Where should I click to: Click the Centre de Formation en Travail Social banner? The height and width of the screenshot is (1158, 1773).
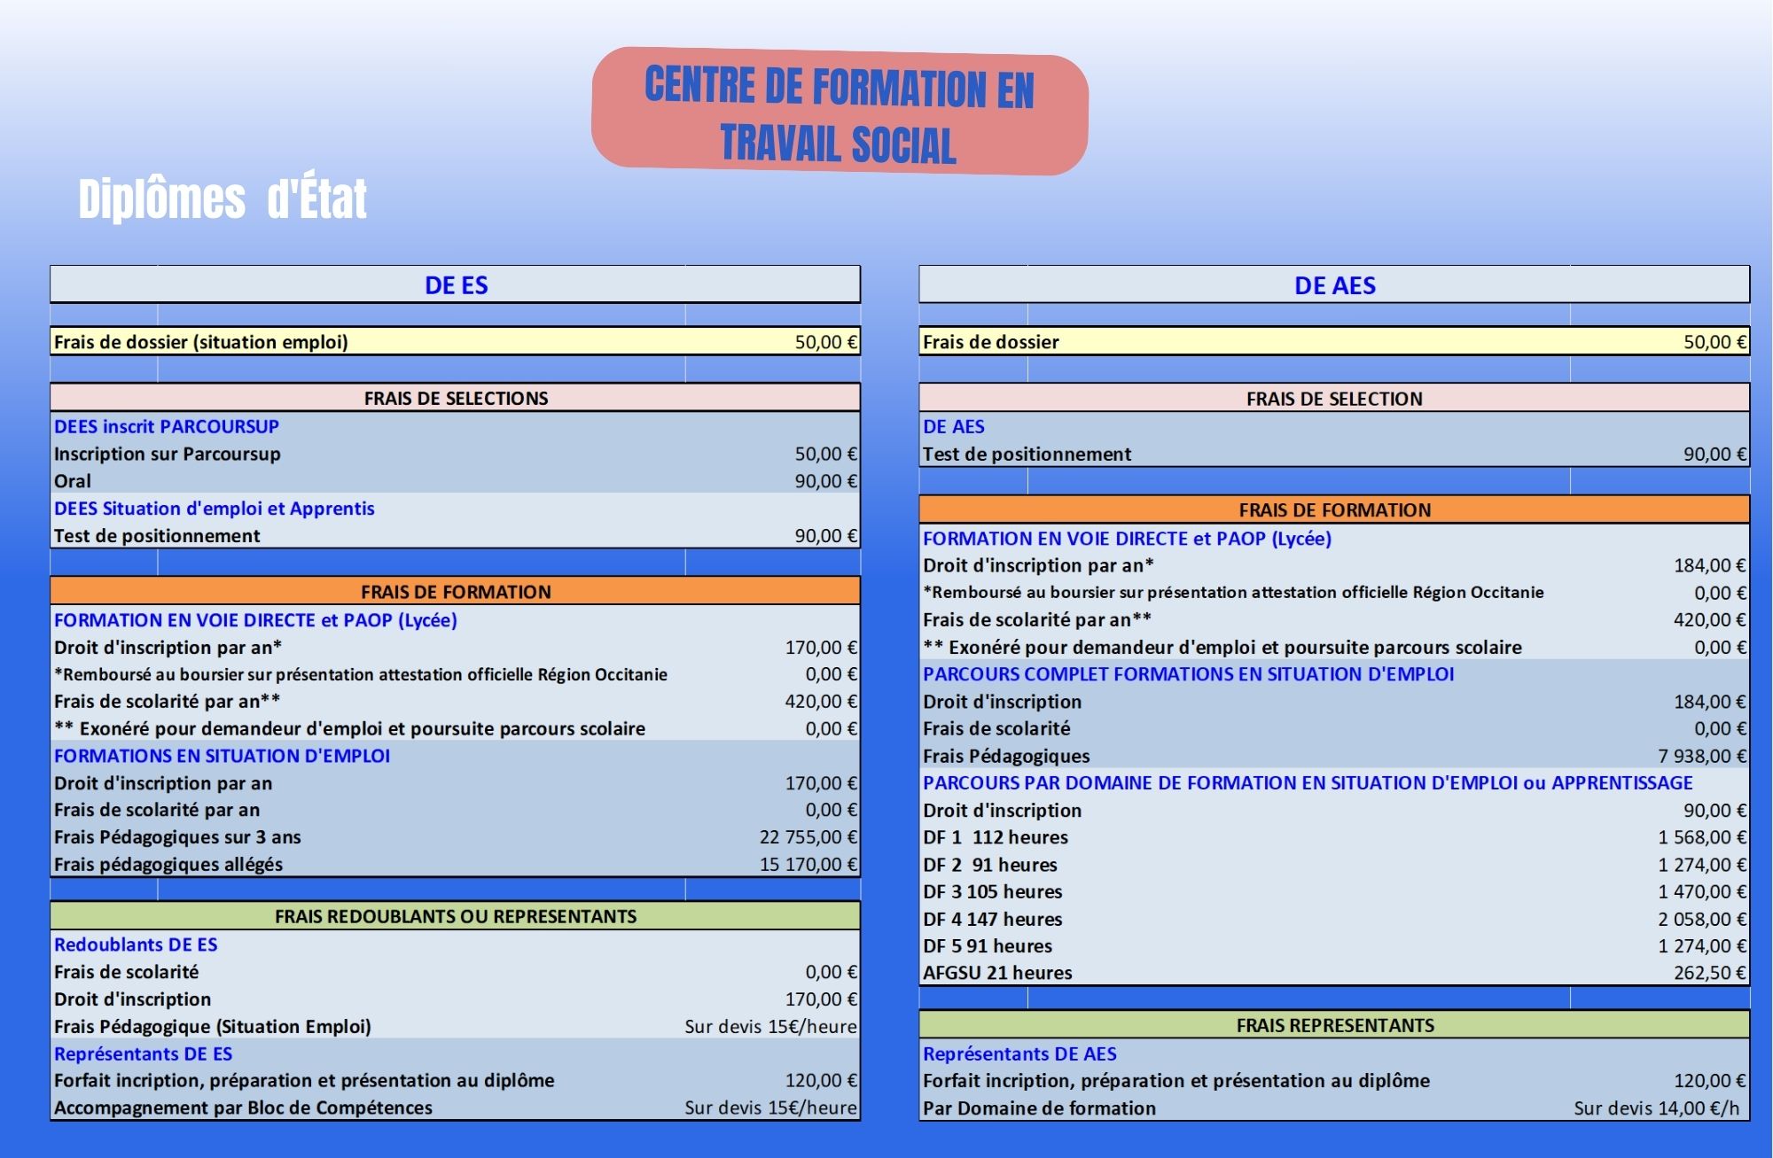click(x=839, y=113)
